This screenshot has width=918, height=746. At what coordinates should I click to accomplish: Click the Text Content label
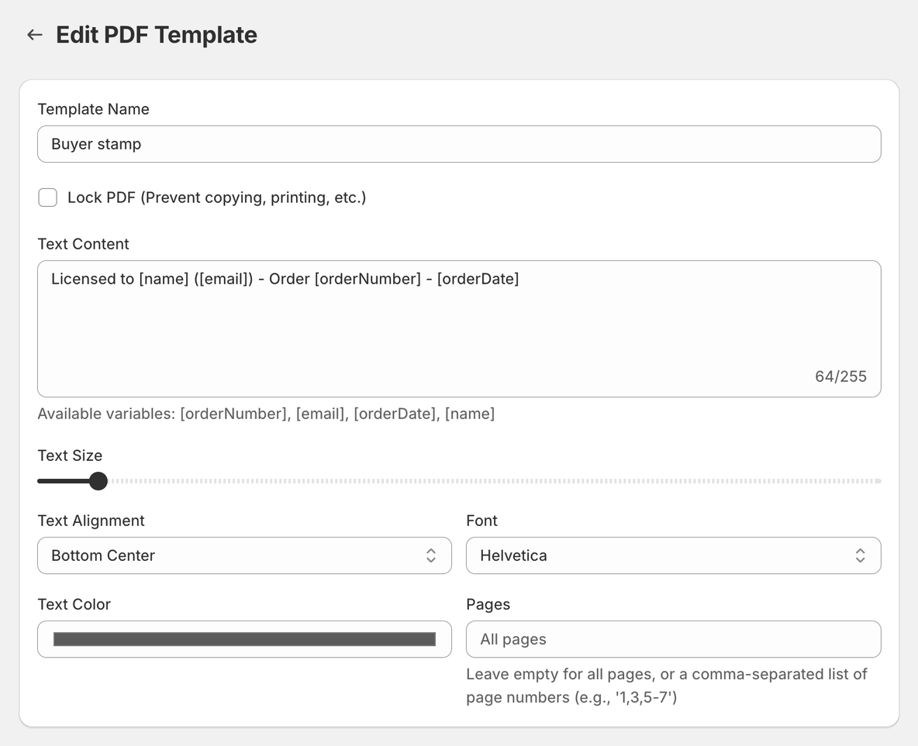coord(83,244)
